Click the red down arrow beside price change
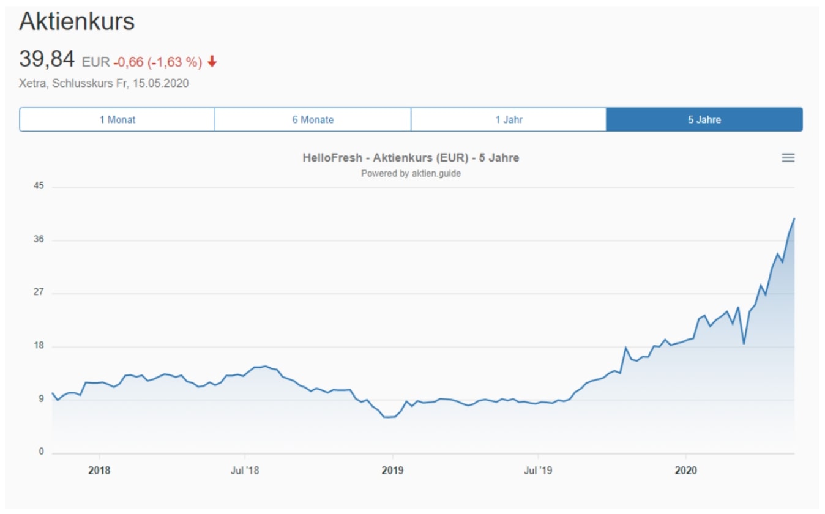 tap(212, 62)
